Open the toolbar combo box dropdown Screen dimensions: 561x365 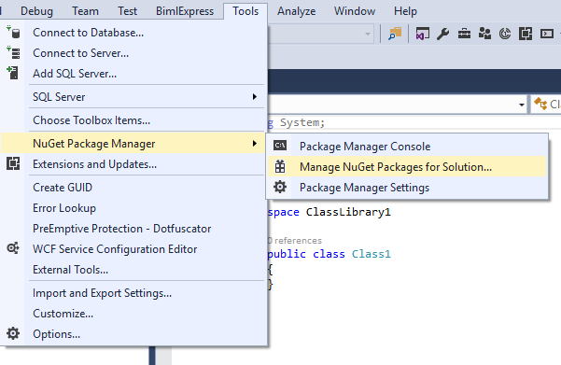coord(368,34)
